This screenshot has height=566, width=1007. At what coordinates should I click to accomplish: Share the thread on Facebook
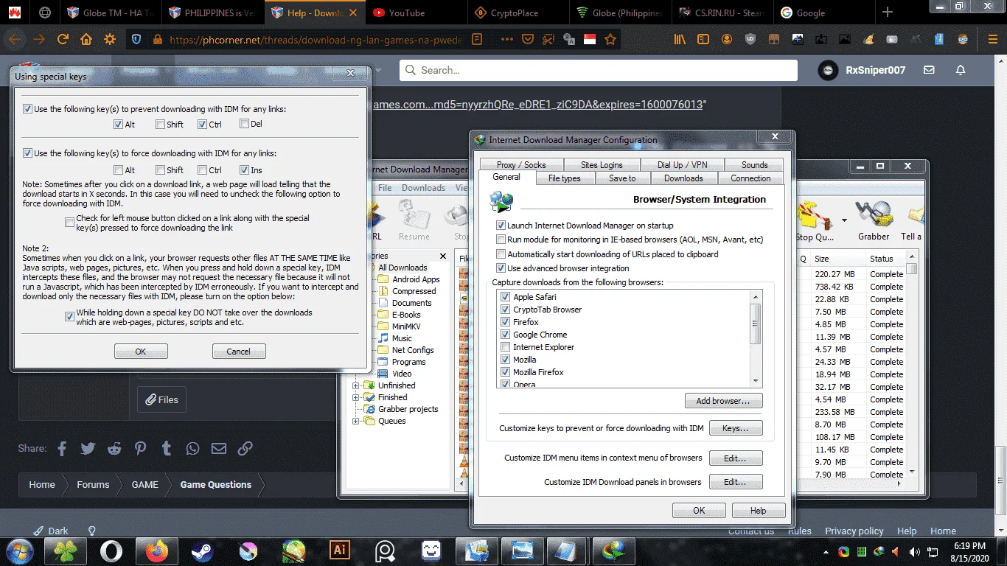[x=62, y=448]
